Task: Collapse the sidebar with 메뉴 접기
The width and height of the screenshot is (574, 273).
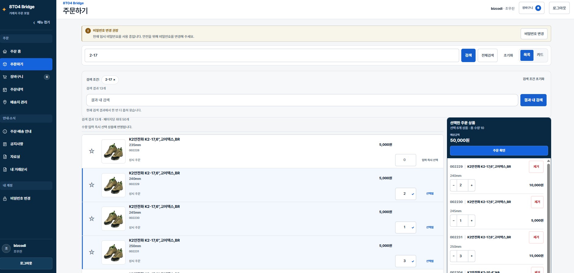Action: pyautogui.click(x=42, y=22)
